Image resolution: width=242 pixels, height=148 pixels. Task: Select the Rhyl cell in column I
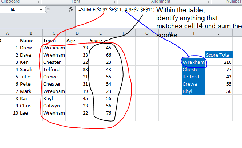pos(194,91)
